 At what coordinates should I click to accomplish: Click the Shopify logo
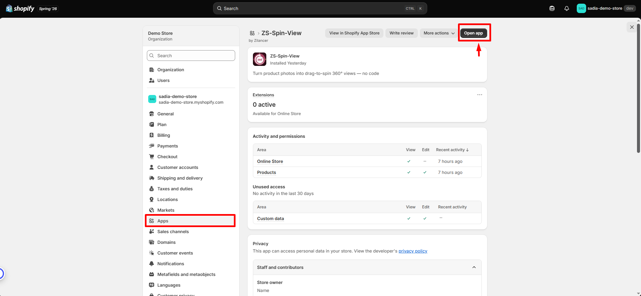20,8
